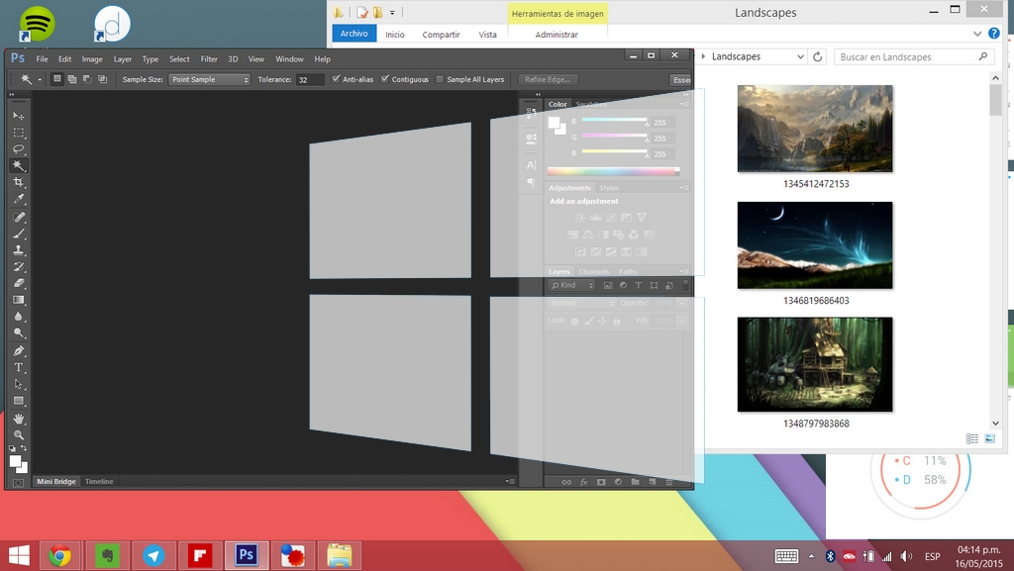Select the Pen tool
Viewport: 1014px width, 571px height.
point(19,351)
